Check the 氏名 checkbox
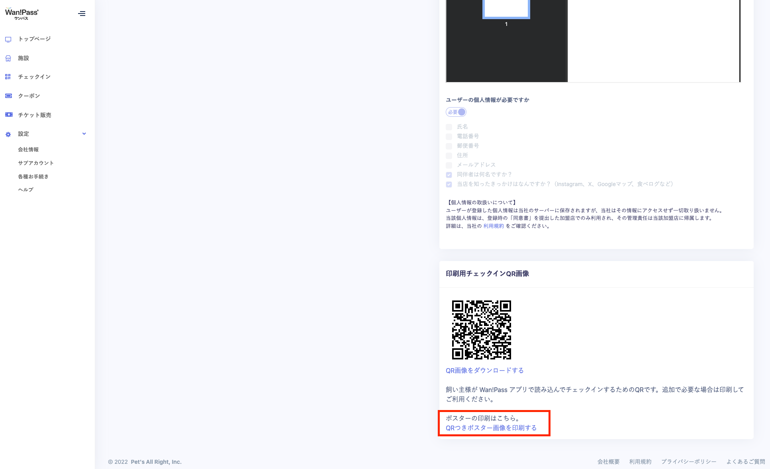This screenshot has width=770, height=469. coord(449,127)
